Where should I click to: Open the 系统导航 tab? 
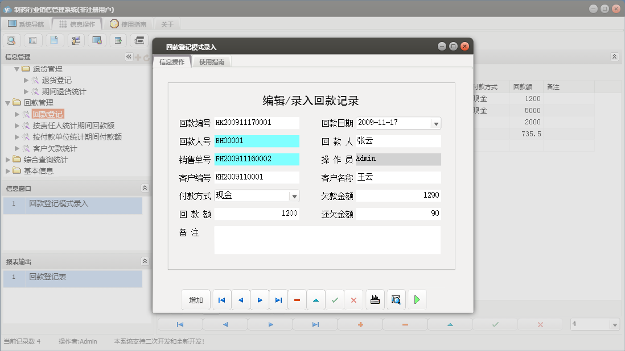click(30, 24)
